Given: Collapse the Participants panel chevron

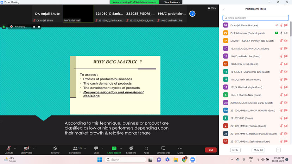Looking at the screenshot, I should 223,9.
